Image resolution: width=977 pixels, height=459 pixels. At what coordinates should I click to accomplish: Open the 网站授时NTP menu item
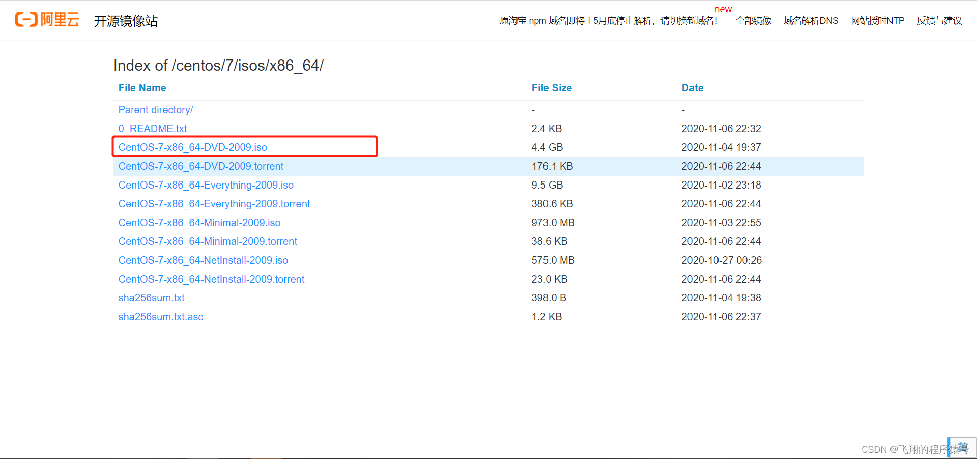(x=877, y=21)
